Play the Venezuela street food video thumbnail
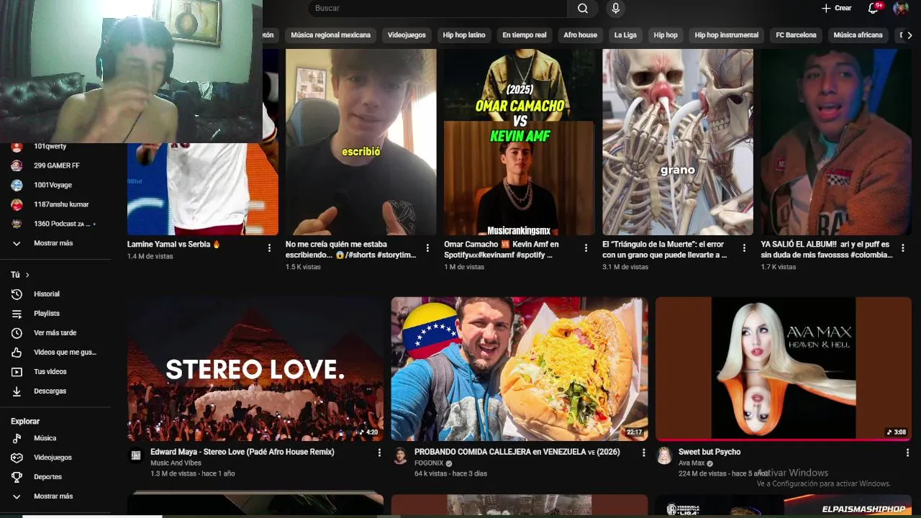The width and height of the screenshot is (921, 518). (519, 369)
